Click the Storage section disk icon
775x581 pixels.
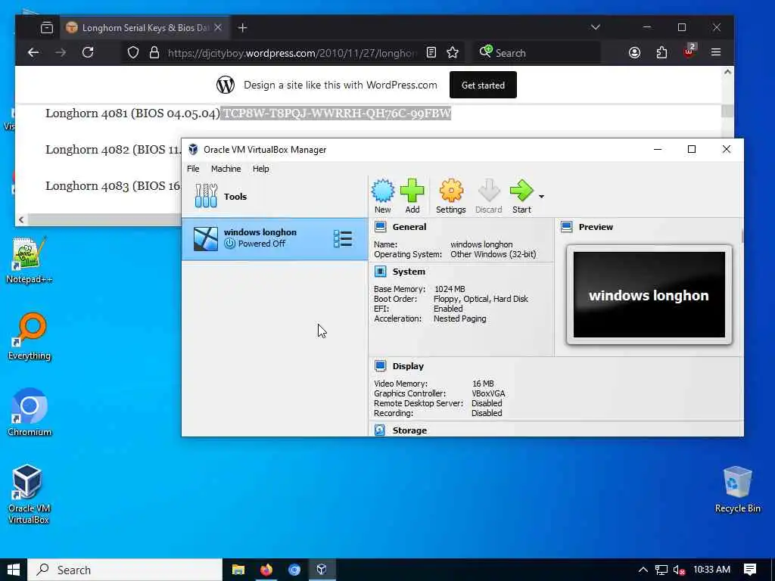380,430
